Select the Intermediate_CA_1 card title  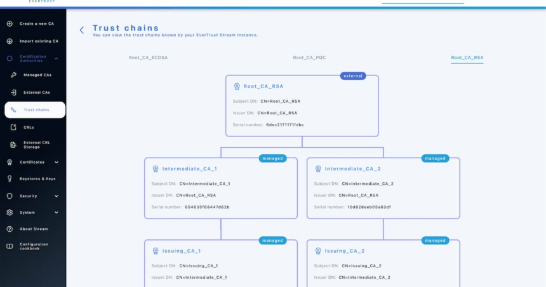[189, 169]
